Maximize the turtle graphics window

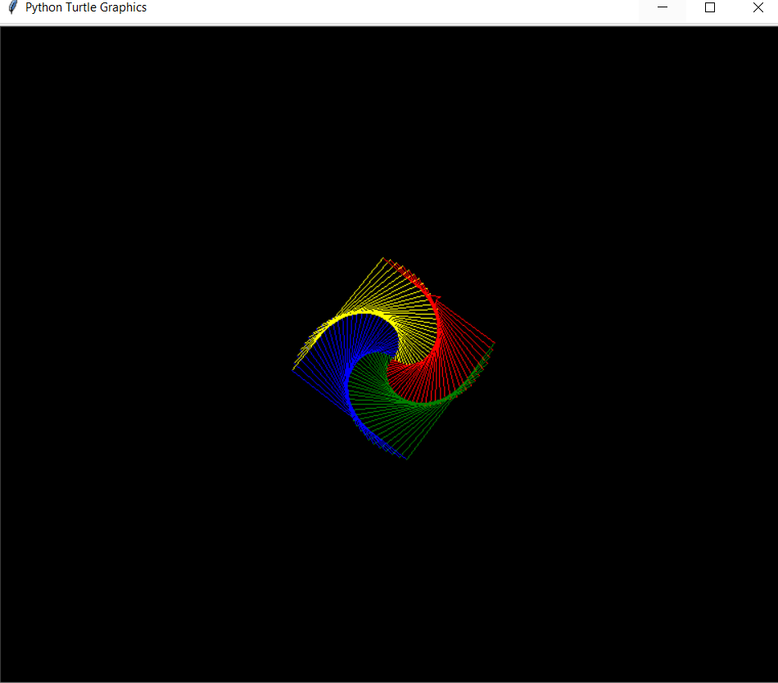(x=710, y=7)
